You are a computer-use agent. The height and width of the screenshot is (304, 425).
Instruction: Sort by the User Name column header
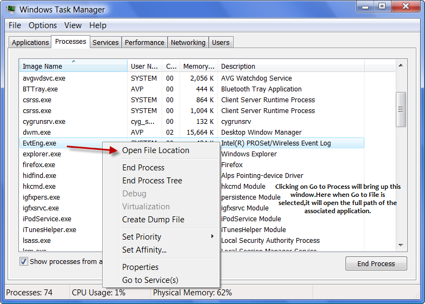[144, 66]
